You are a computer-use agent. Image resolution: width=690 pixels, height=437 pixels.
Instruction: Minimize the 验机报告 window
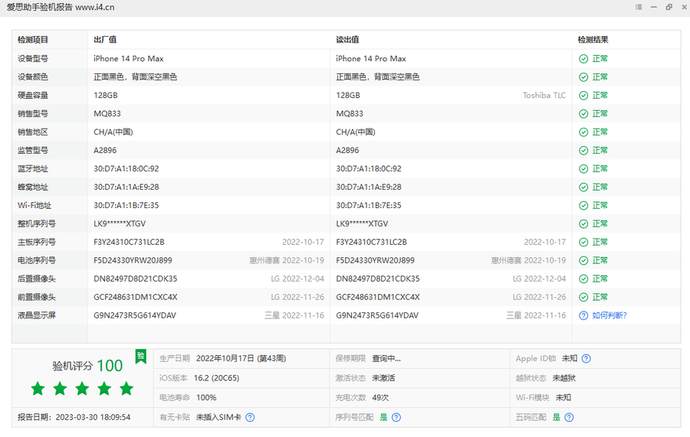(654, 7)
